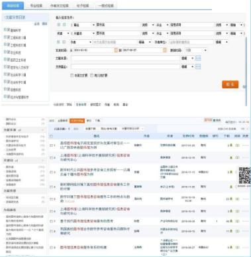
Task: Click the 批量下载 button
Action: (x=90, y=128)
